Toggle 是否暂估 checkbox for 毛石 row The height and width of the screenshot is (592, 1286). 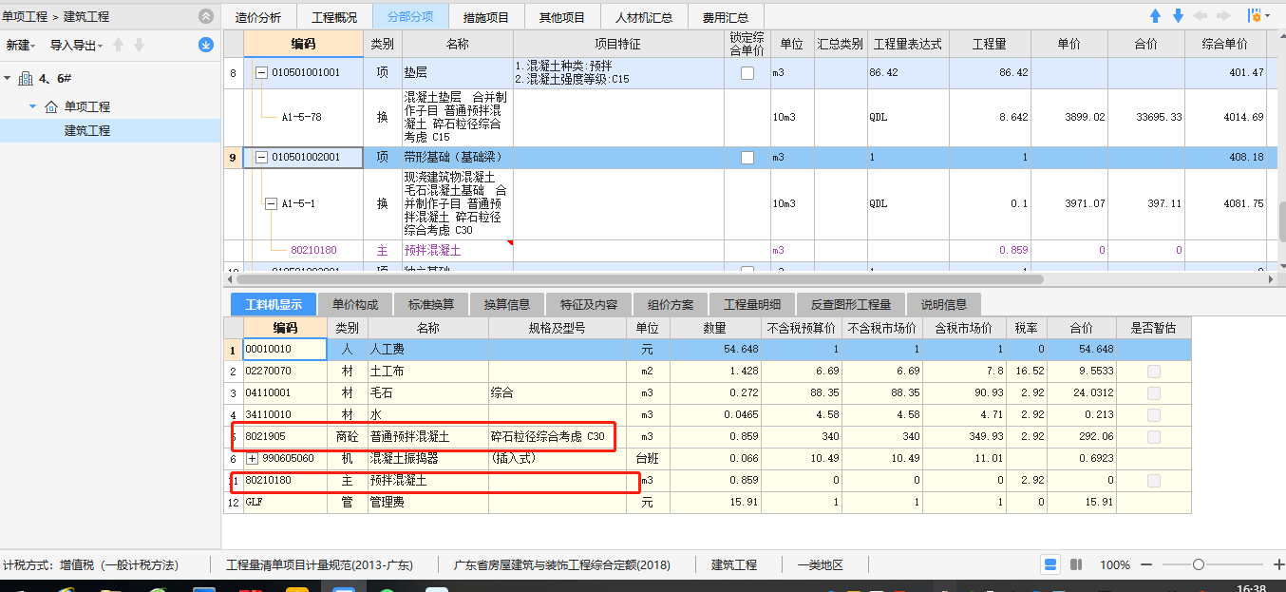pos(1153,393)
